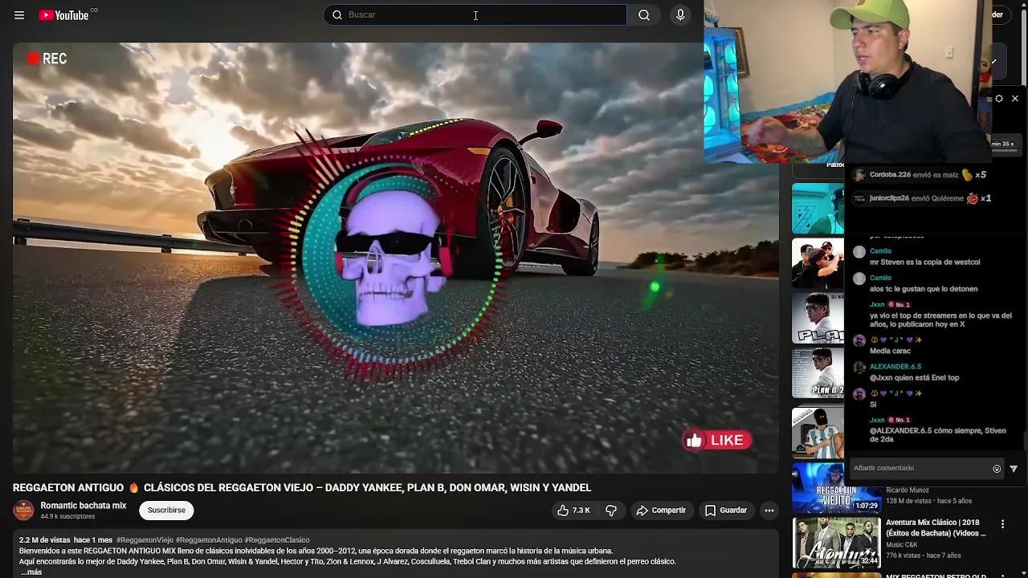Screen dimensions: 1028x578
Task: Like the video with thumbs-up 7.3 K
Action: [573, 511]
